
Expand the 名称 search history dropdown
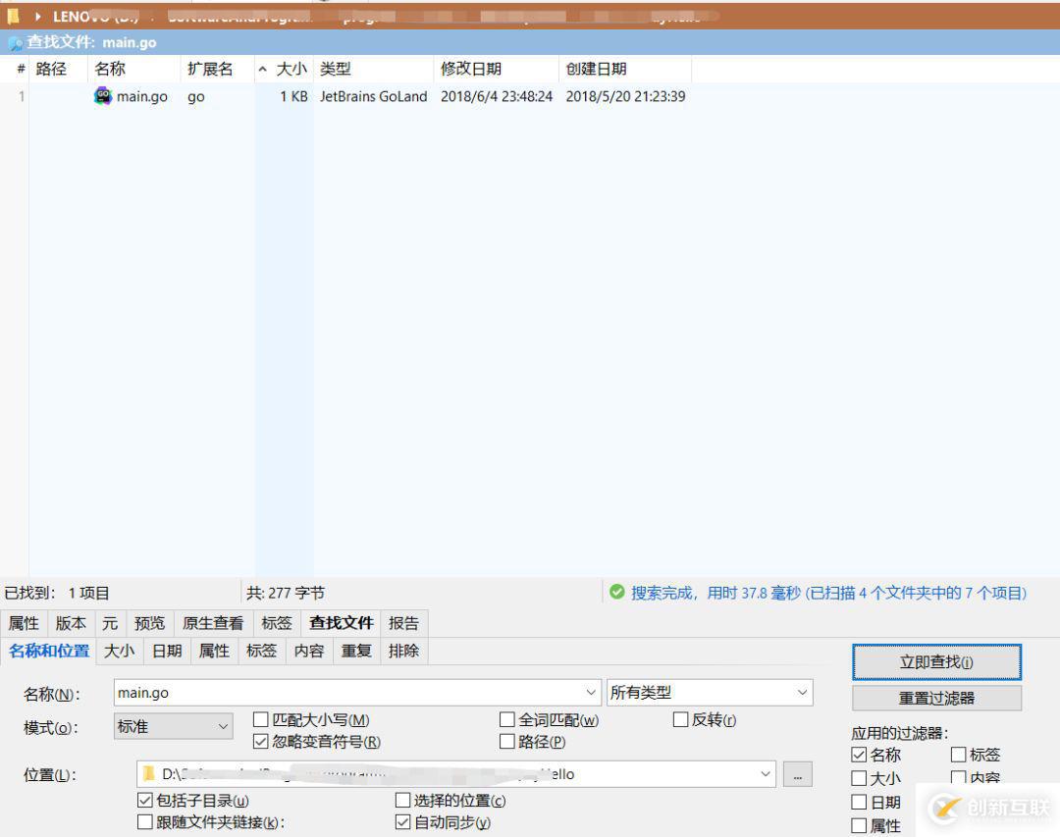(x=592, y=692)
